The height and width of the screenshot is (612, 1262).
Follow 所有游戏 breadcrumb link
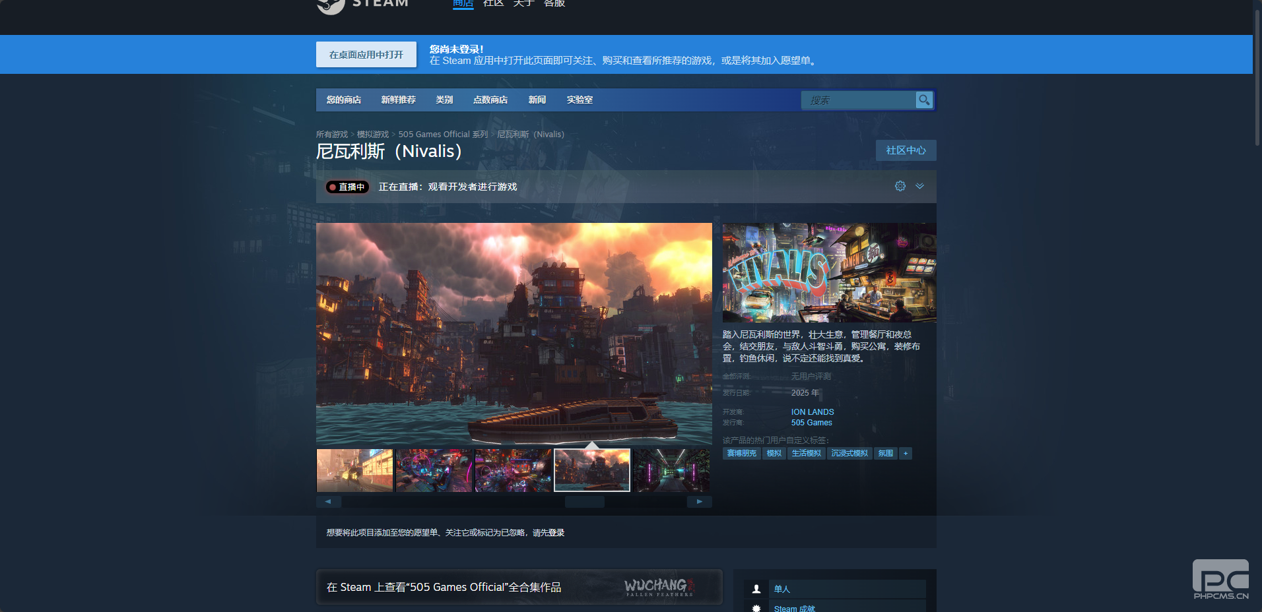click(332, 135)
